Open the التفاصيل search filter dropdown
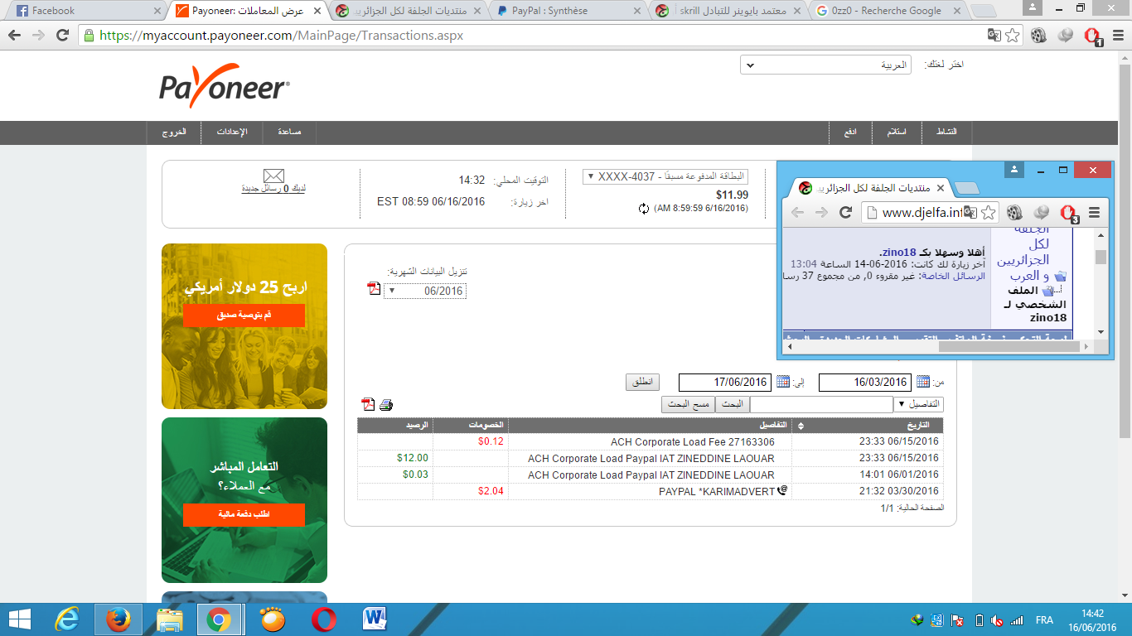 pyautogui.click(x=919, y=404)
